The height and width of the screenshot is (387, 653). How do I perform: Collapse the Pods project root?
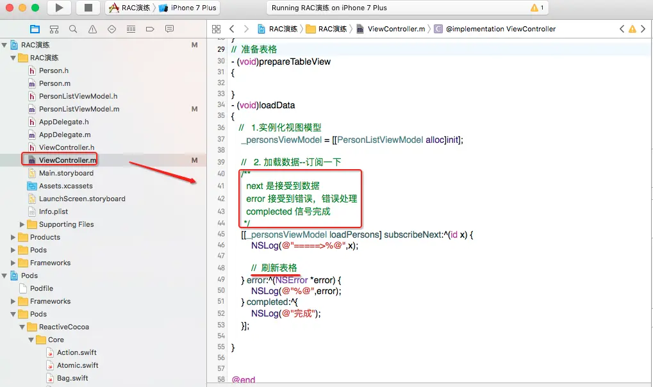(x=4, y=276)
